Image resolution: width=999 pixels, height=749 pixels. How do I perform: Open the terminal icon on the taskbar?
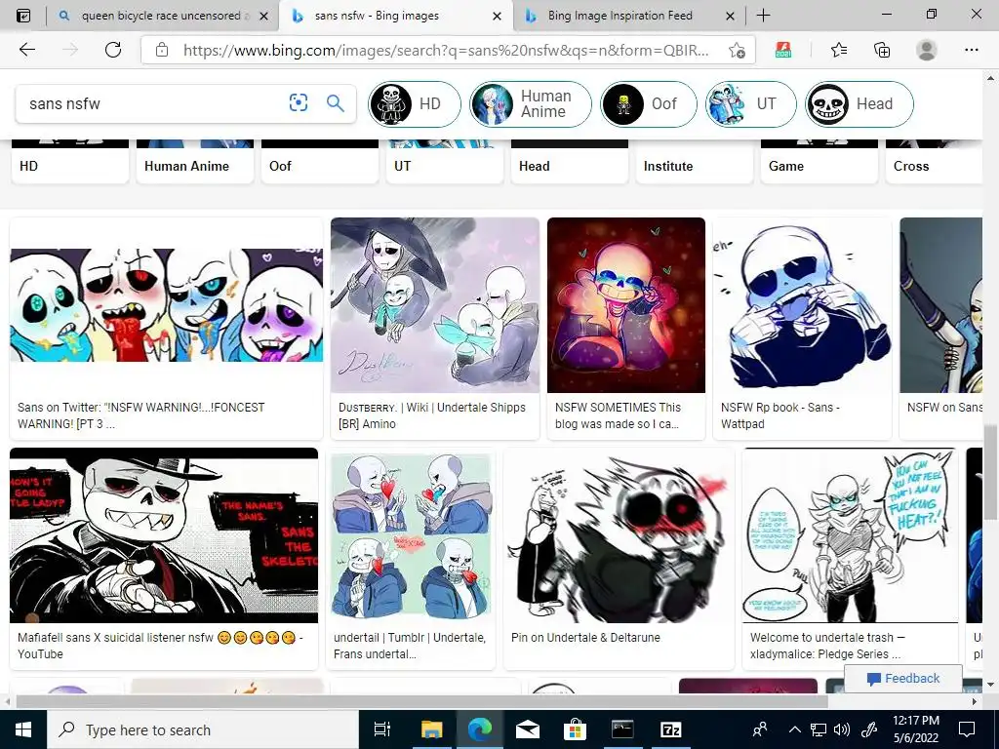pos(622,729)
